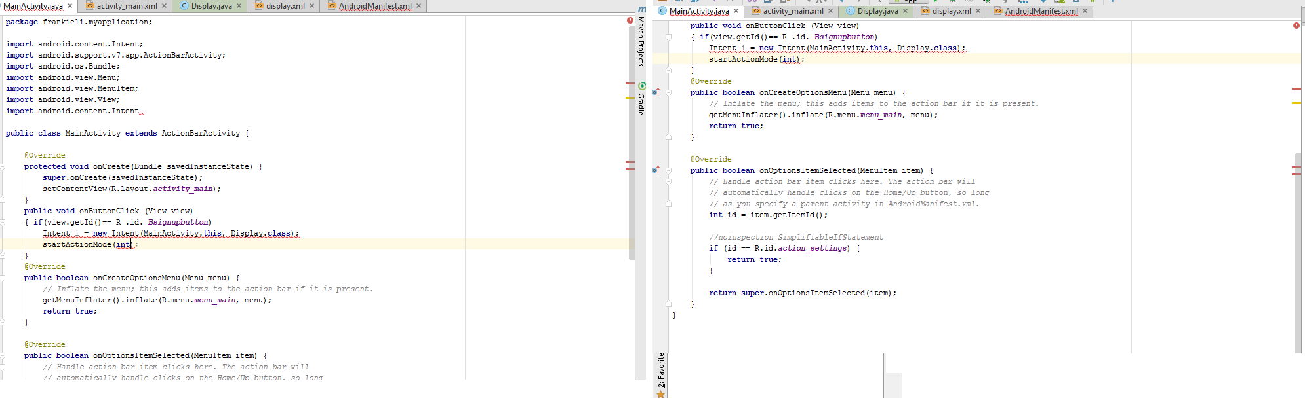Close the display.xml tab in left editor
Screen dimensions: 1305x398
[312, 6]
